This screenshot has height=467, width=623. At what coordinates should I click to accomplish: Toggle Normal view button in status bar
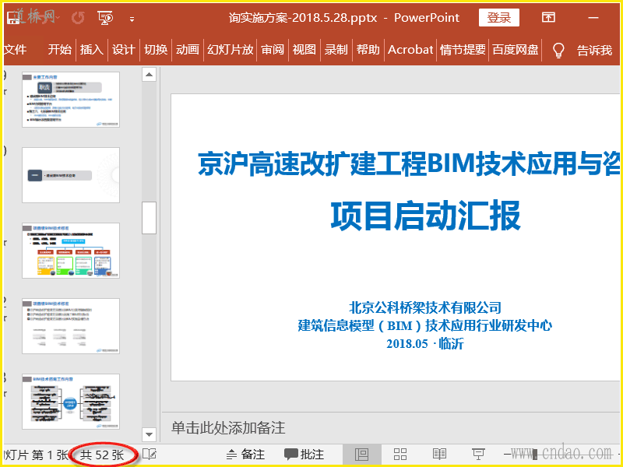[361, 454]
